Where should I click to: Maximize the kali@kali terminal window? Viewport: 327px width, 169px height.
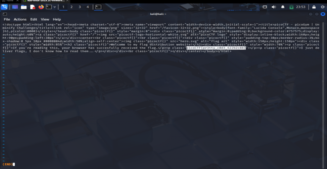(x=316, y=14)
